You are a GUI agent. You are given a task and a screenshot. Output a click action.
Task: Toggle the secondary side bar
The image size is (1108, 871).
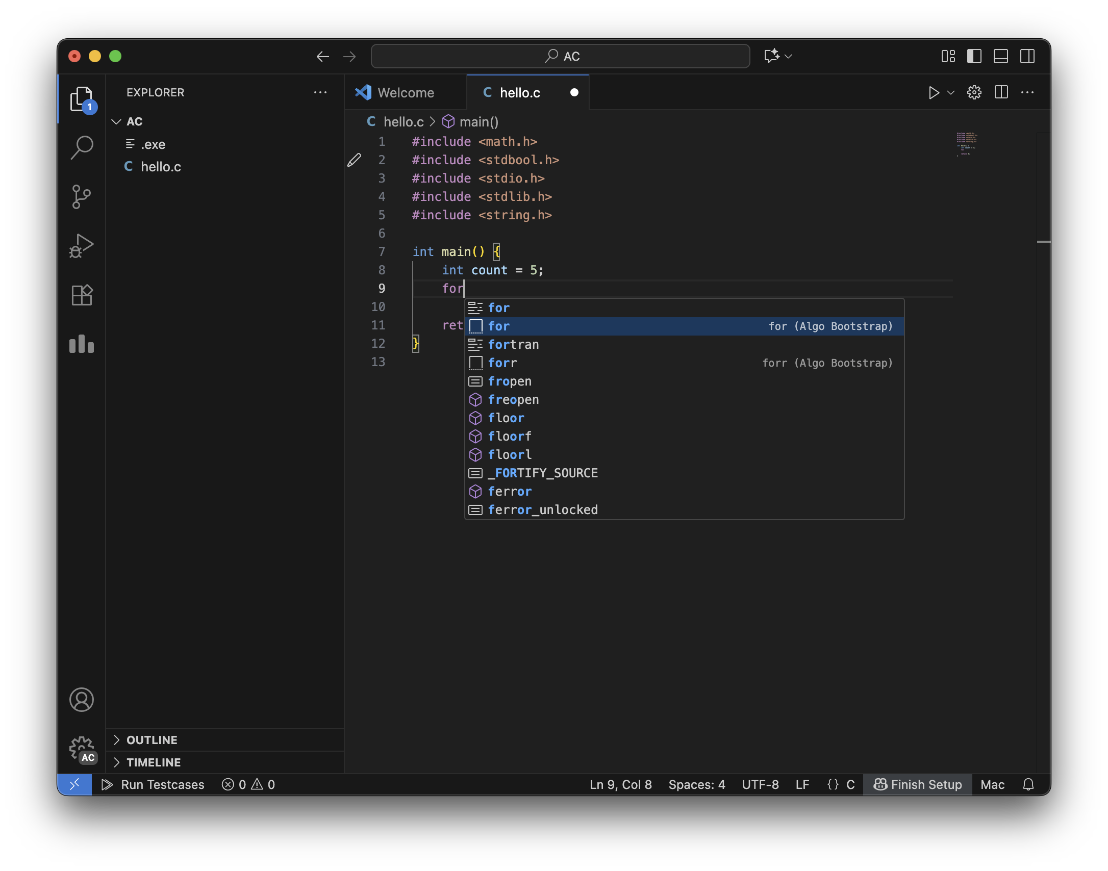point(1027,56)
